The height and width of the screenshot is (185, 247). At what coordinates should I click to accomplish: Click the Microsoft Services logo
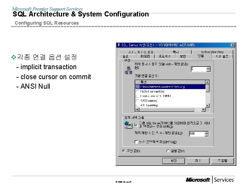[210, 180]
